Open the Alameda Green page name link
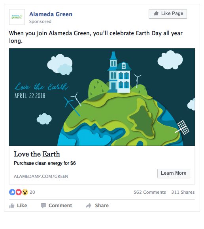204x229 pixels. 51,14
